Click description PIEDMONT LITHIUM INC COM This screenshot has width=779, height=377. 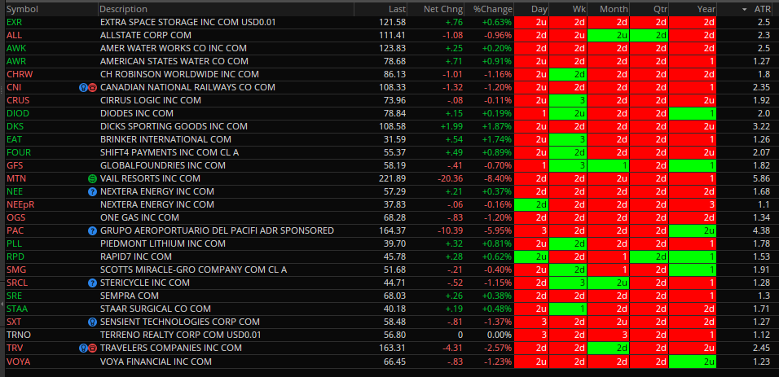coord(163,243)
